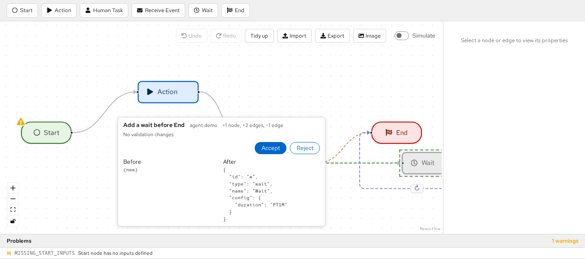Viewport: 585px width, 259px height.
Task: Open the React Flow attribution link
Action: pyautogui.click(x=430, y=229)
